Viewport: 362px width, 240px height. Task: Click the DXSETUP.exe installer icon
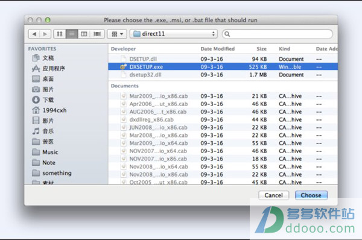point(124,67)
